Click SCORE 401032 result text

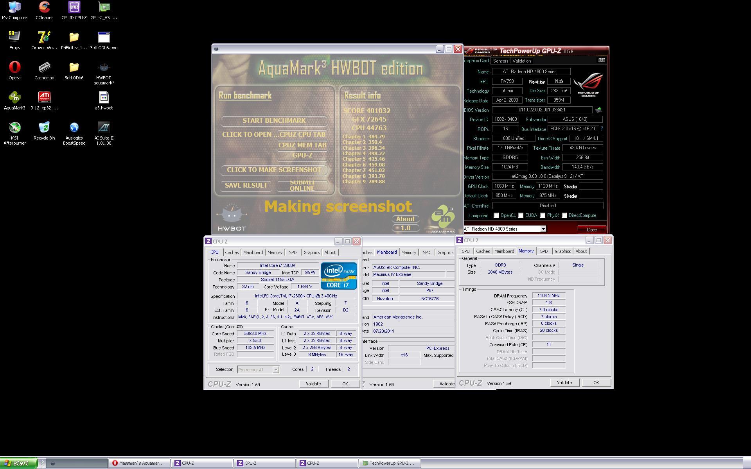(x=367, y=111)
